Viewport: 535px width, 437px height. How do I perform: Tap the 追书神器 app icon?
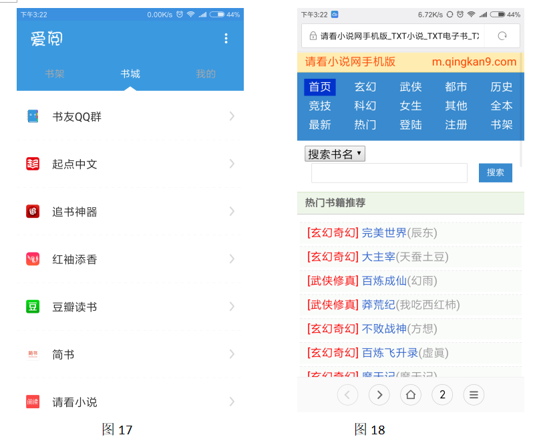[33, 211]
